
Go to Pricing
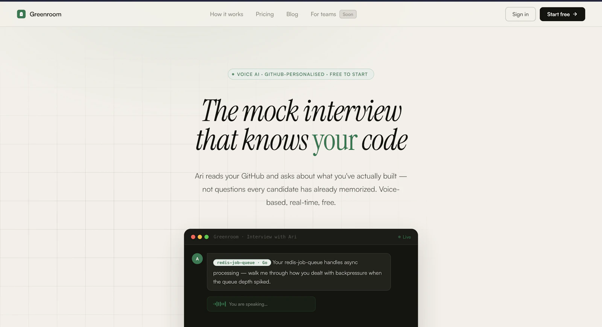coord(265,14)
